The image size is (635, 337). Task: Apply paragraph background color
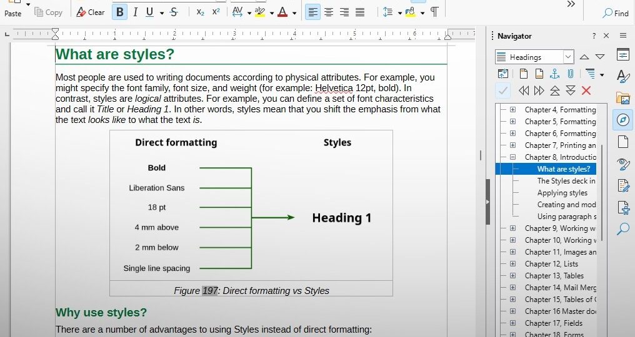click(410, 12)
